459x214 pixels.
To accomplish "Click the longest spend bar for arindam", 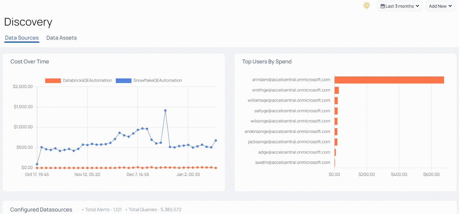I will point(389,80).
